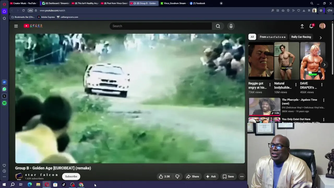Image resolution: width=334 pixels, height=188 pixels.
Task: Open calibergrocers.com bookmark
Action: click(67, 17)
